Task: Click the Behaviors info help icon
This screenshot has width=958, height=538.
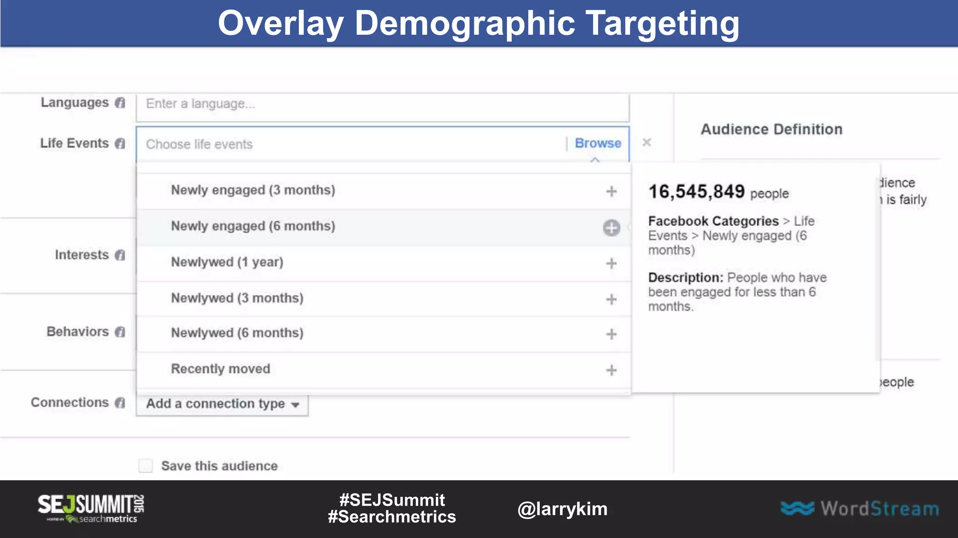Action: tap(120, 332)
